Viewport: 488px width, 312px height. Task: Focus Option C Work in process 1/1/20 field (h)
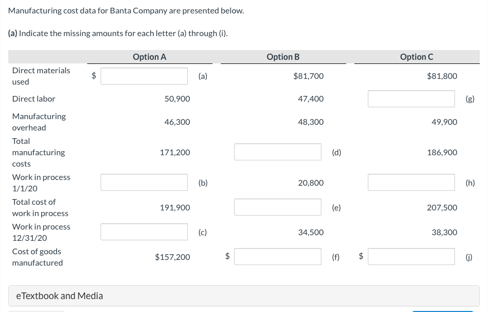click(x=411, y=183)
